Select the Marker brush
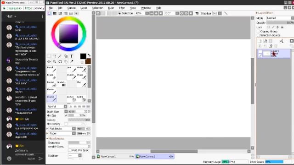This screenshot has width=294, height=165. [x=51, y=91]
